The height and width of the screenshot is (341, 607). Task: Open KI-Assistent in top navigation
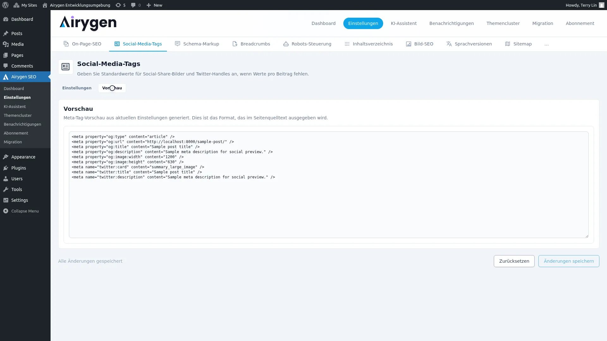click(404, 23)
